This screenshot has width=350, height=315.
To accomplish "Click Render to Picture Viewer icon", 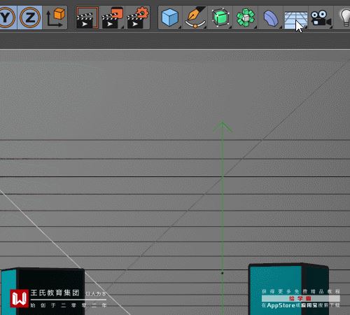I will (x=113, y=17).
